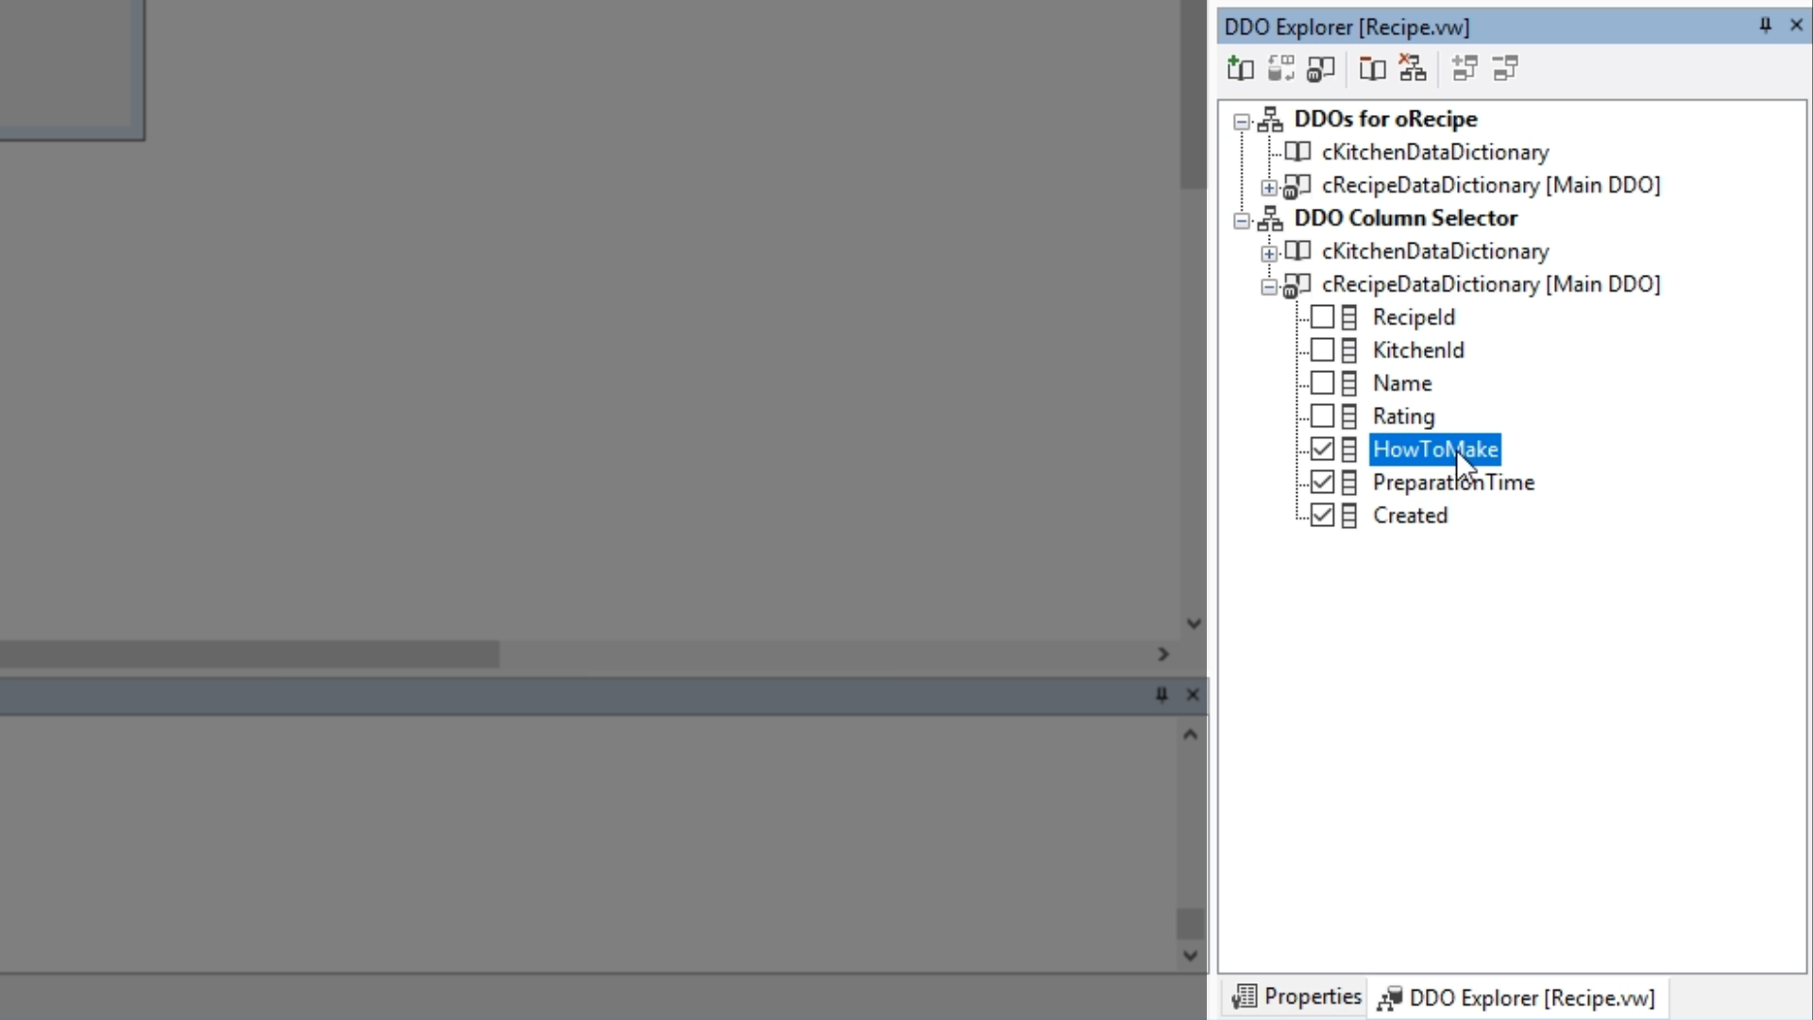
Task: Select the DDO Explorer [Recipe.vw] bottom tab
Action: point(1516,997)
